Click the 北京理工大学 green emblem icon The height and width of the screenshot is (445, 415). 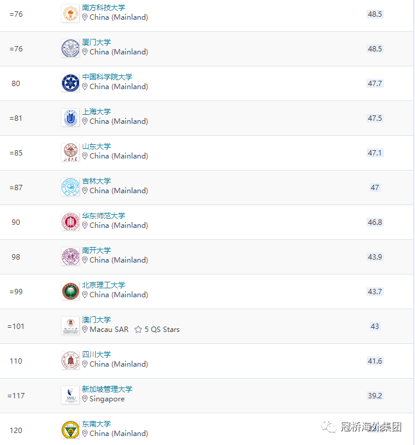point(71,291)
